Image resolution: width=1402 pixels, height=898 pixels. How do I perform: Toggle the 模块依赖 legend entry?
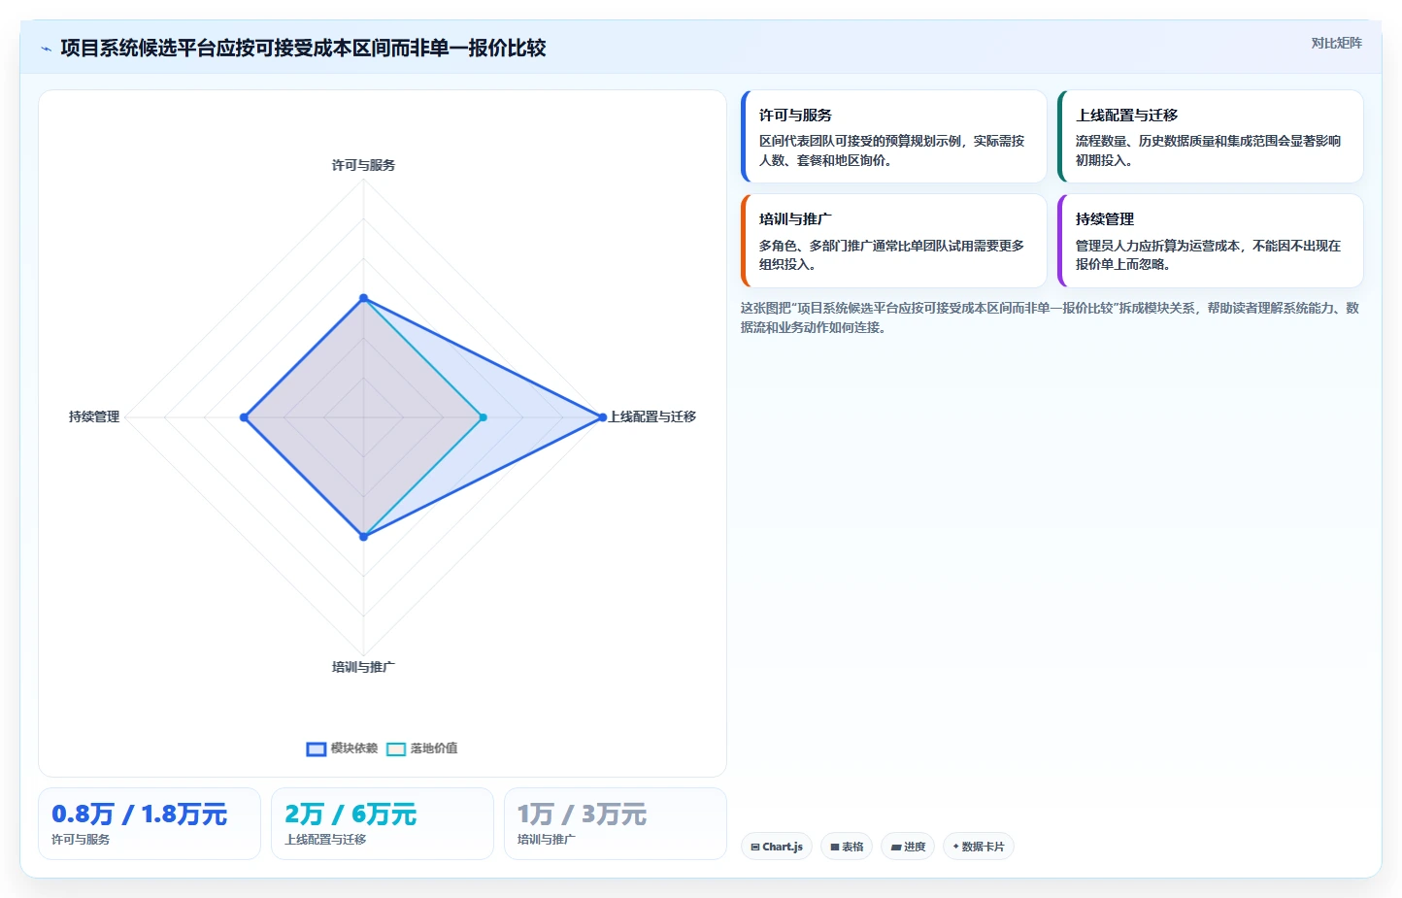(x=343, y=748)
